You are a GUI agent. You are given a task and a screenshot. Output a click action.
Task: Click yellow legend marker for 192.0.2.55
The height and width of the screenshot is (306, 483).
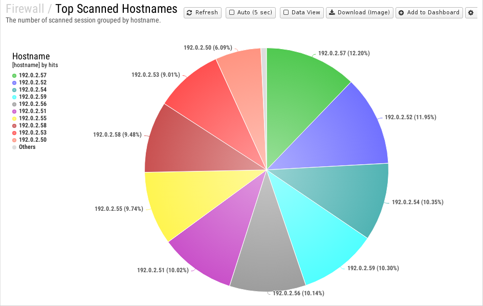[x=15, y=118]
